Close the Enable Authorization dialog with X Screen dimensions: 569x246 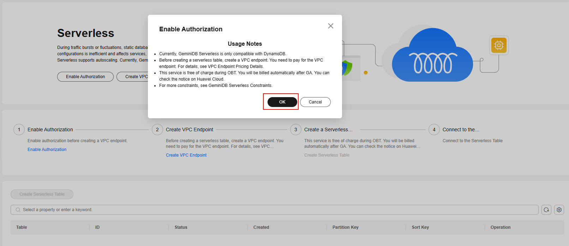[330, 26]
